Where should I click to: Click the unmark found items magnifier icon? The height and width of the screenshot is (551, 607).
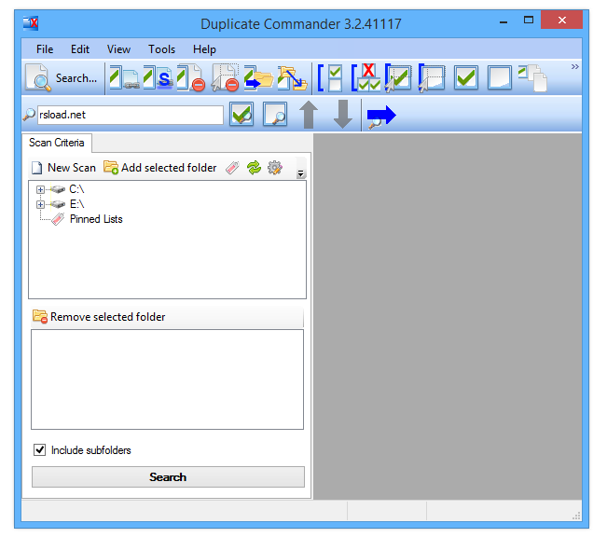point(275,115)
